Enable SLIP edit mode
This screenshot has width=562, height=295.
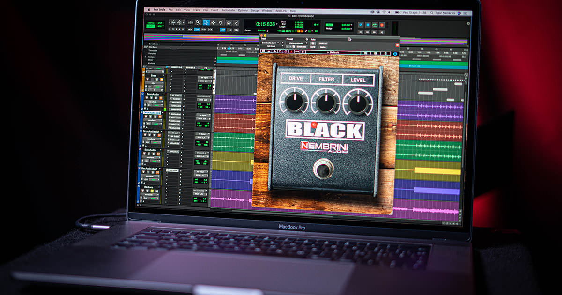(x=151, y=26)
